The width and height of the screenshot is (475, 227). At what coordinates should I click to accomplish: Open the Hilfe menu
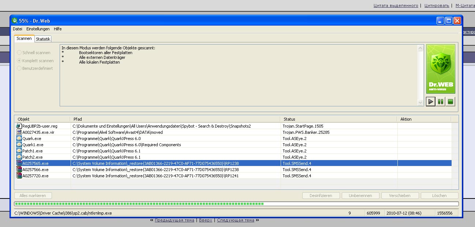click(58, 29)
